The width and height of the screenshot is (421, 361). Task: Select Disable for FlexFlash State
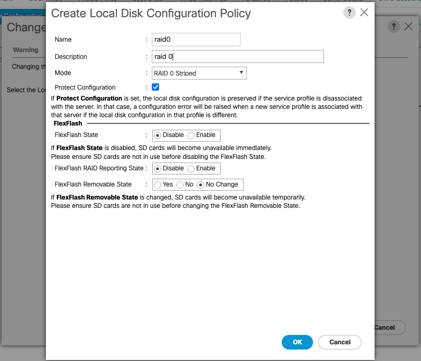pos(158,135)
